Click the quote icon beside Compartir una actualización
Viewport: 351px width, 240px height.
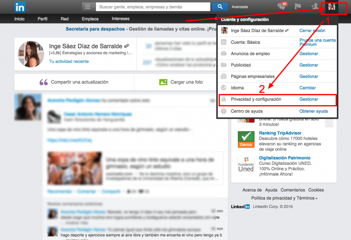point(43,82)
